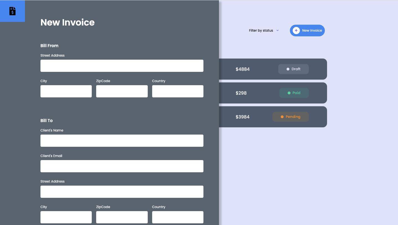Focus the Bill From Street Address field
The image size is (398, 225).
tap(122, 66)
